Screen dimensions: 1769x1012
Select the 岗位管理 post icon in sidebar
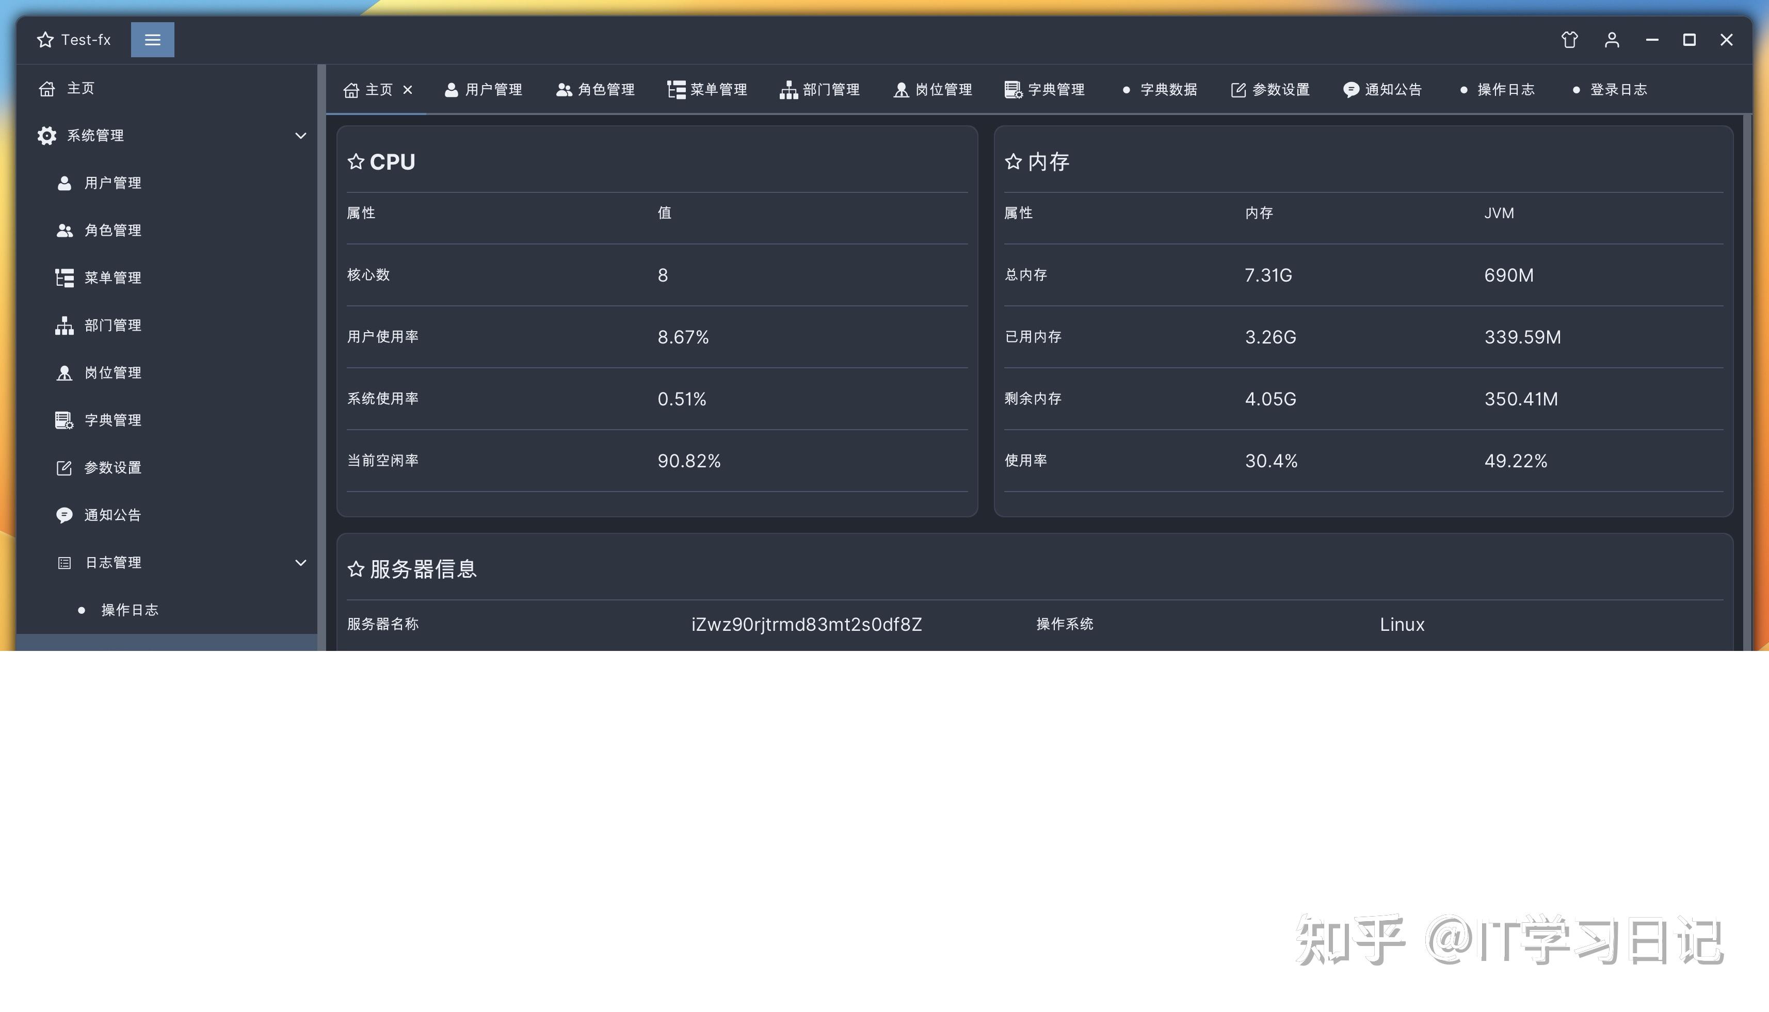pos(65,372)
